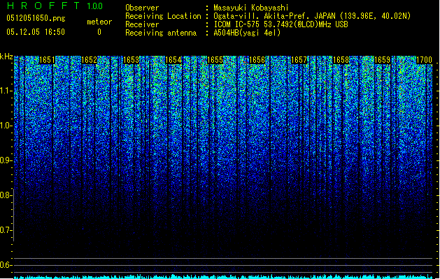Click time marker 1657

[299, 60]
